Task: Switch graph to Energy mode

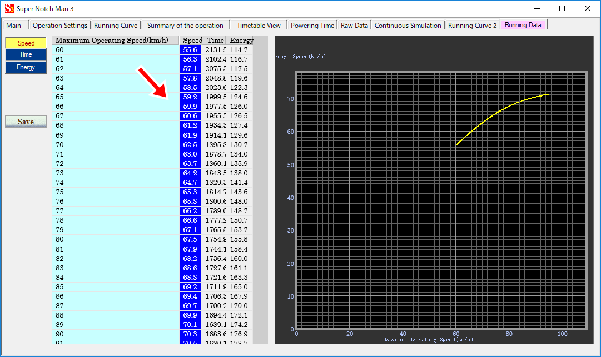Action: [26, 67]
